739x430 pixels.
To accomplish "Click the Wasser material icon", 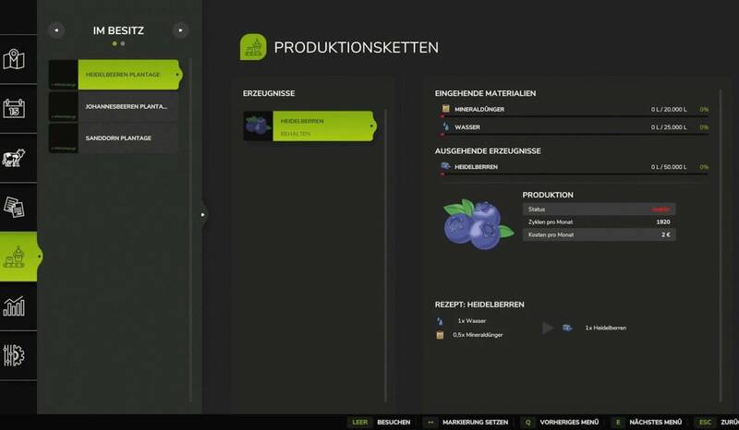I will 445,126.
